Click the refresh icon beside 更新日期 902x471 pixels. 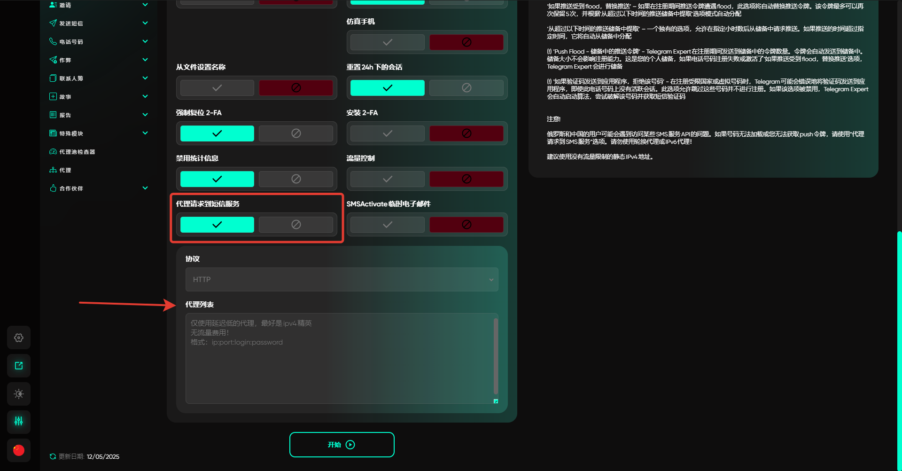[53, 456]
